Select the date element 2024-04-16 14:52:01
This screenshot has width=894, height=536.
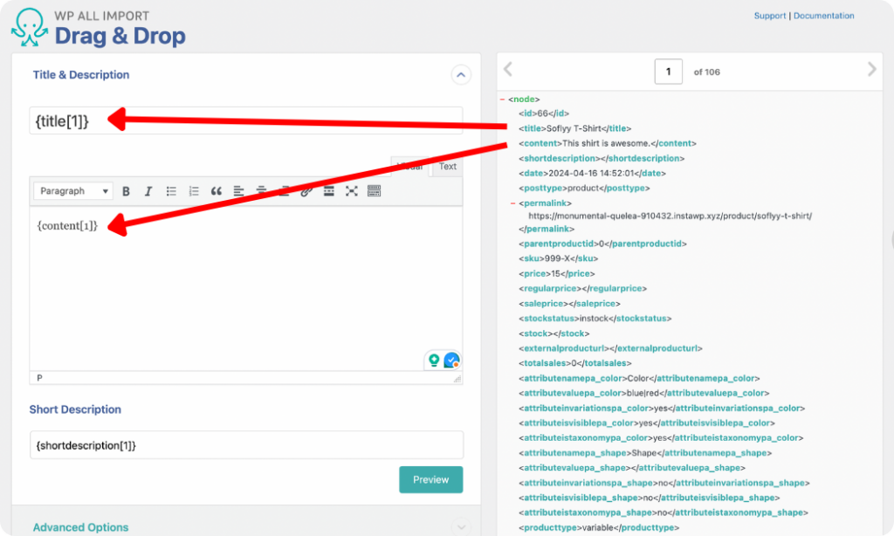point(593,173)
